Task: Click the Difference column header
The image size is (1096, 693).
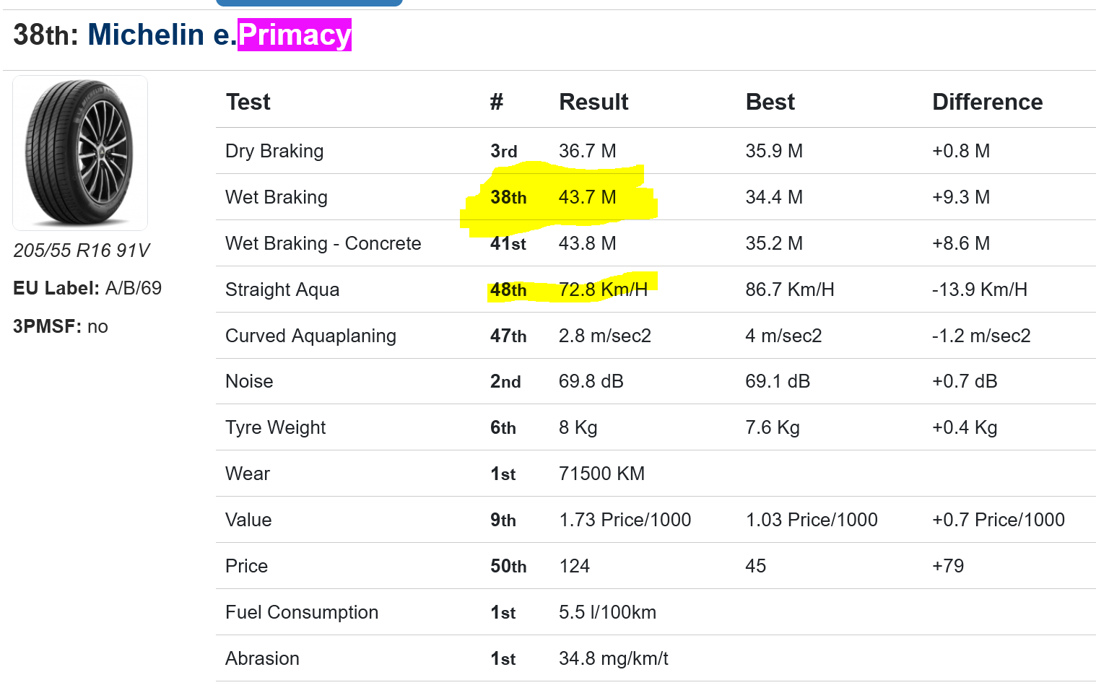Action: click(x=987, y=102)
